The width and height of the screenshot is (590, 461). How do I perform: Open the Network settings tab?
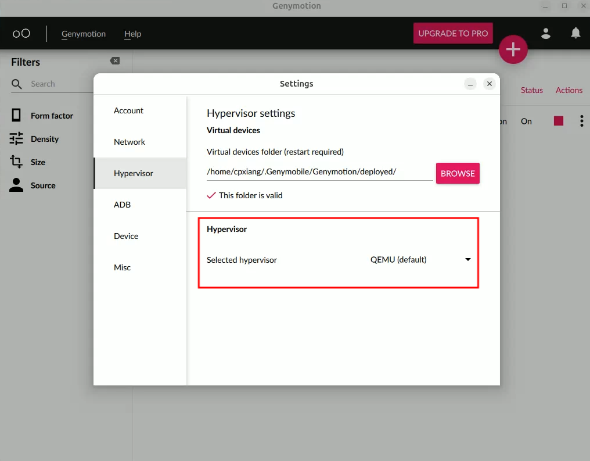point(129,142)
